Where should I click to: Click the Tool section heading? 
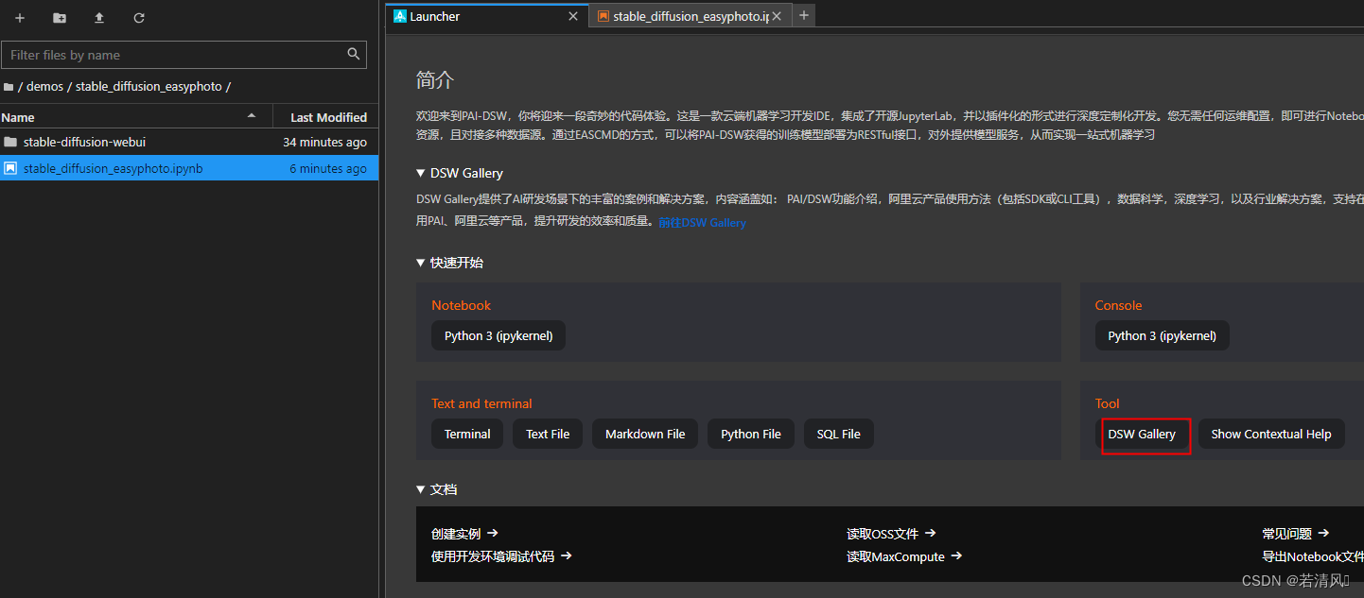point(1107,403)
